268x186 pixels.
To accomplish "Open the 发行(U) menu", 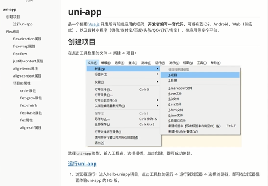I will click(174, 63).
